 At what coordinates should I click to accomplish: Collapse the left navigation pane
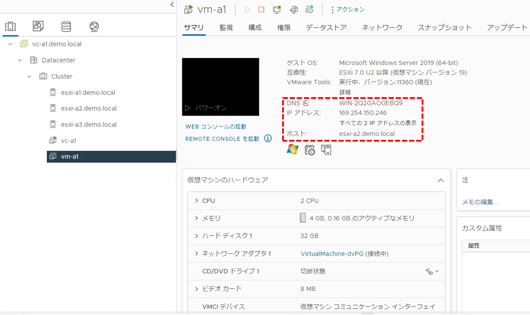[172, 5]
